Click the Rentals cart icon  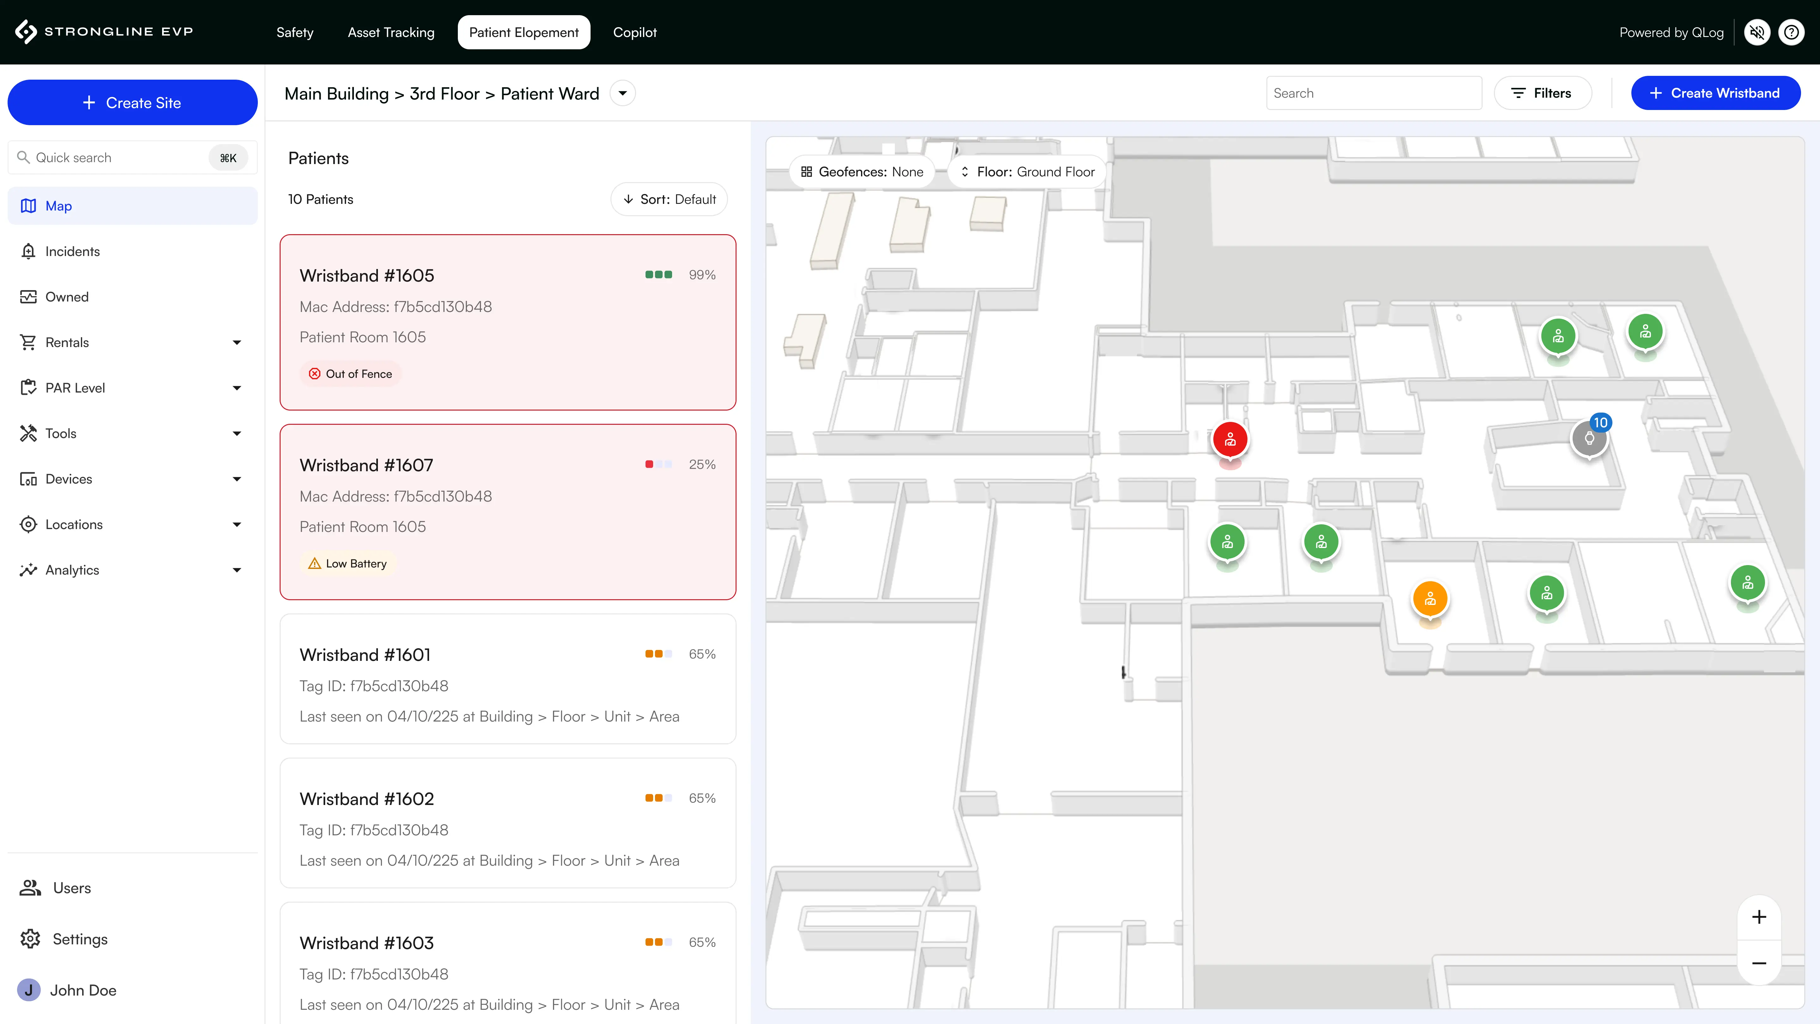click(28, 343)
